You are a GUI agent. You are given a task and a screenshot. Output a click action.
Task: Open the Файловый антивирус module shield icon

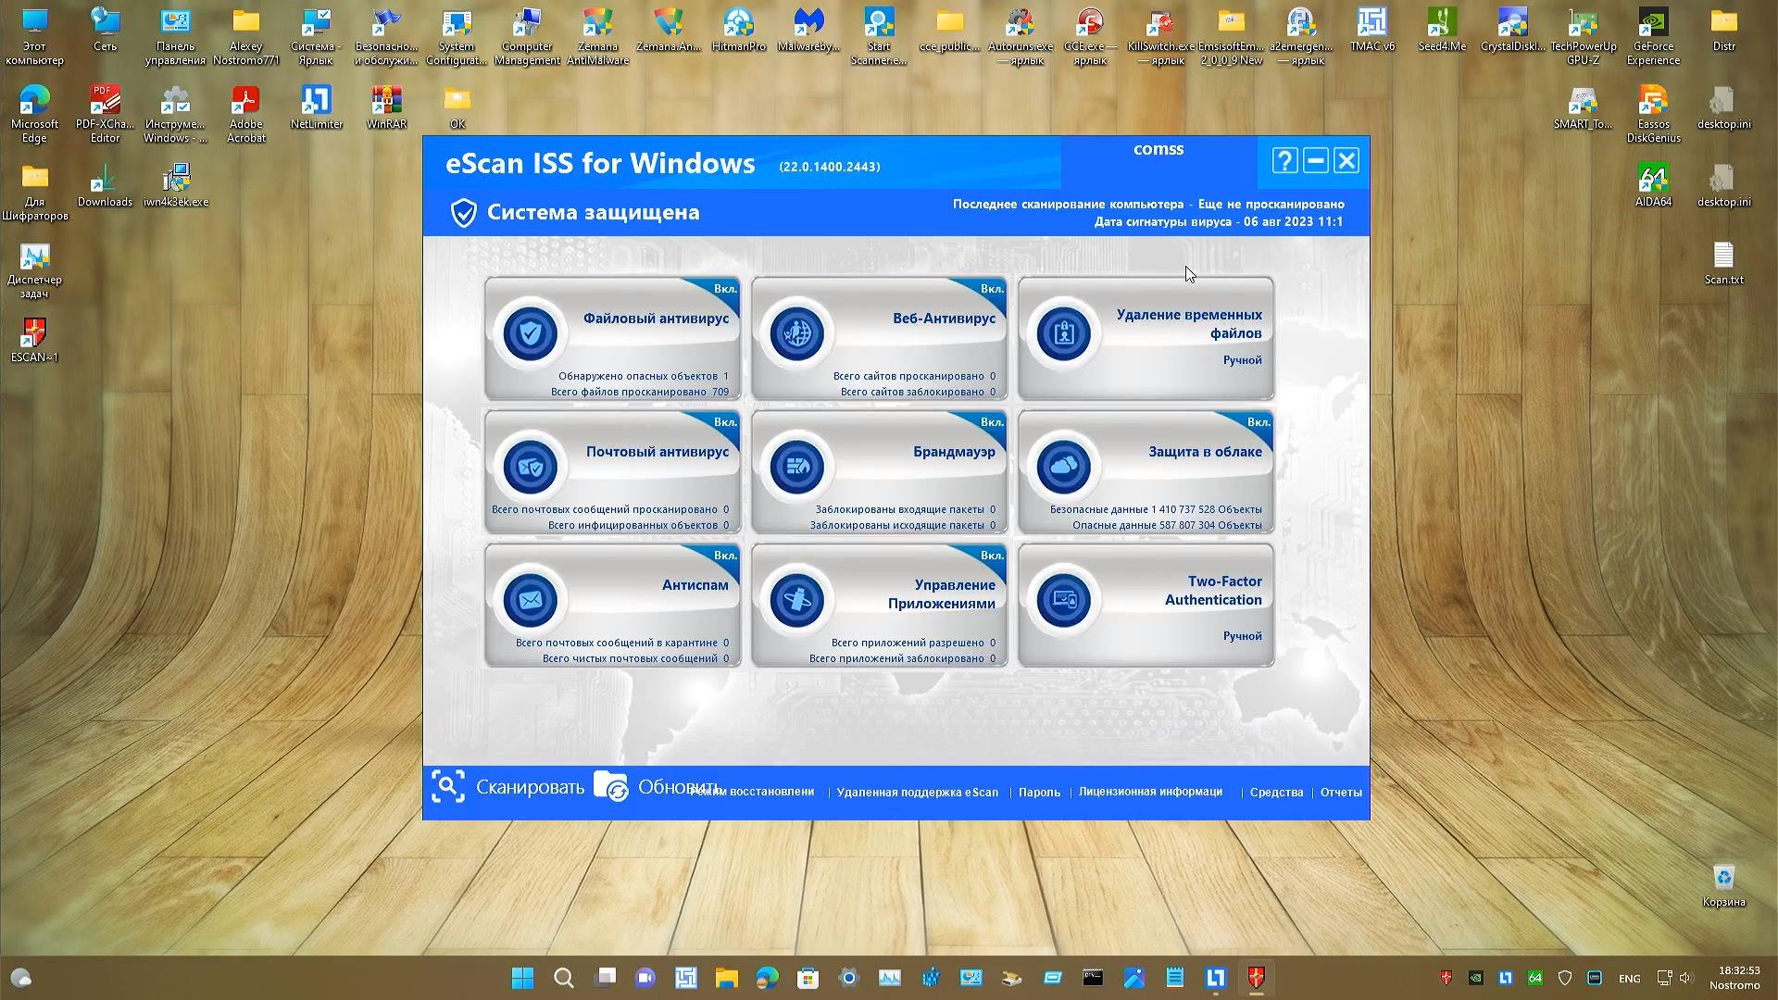[x=531, y=333]
